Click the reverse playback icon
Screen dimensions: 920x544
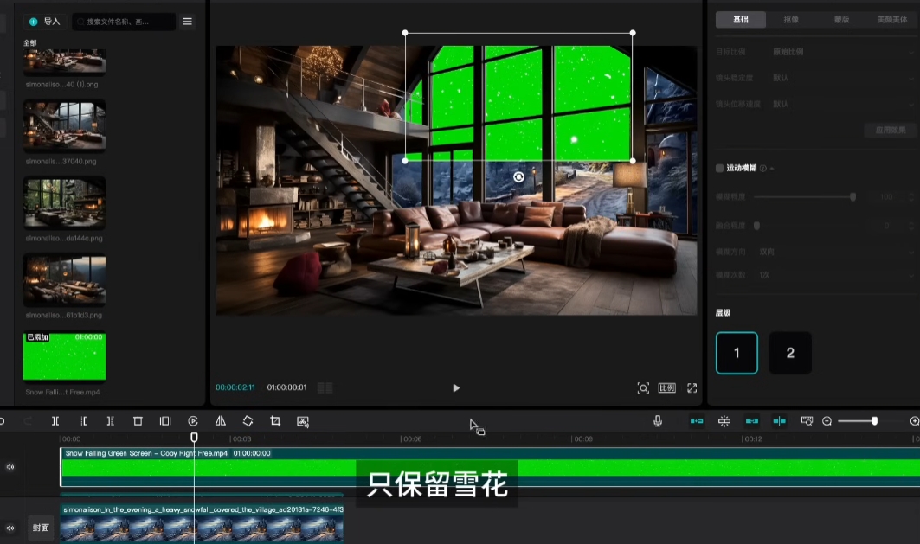pos(193,421)
